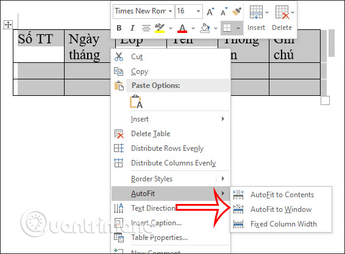This screenshot has height=254, width=345.
Task: Click the scissors Cut icon
Action: (x=119, y=57)
